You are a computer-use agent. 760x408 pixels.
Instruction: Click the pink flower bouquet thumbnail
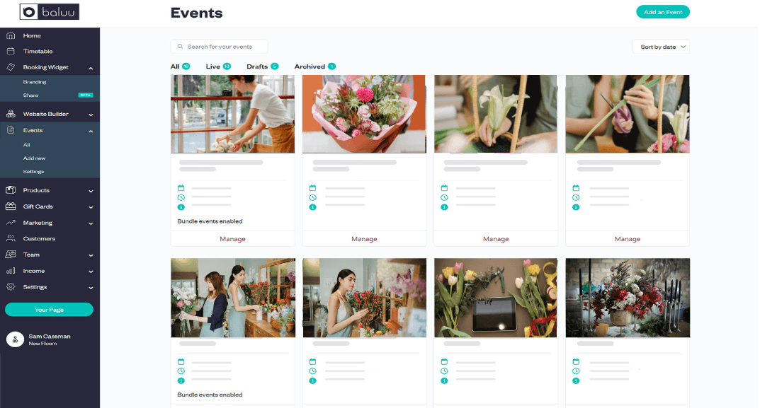pos(364,114)
